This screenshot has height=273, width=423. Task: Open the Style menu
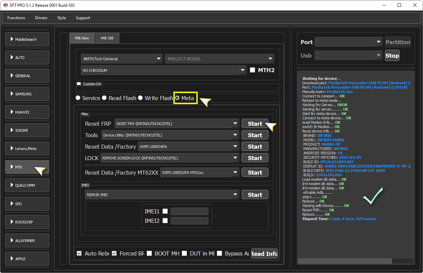coord(62,18)
